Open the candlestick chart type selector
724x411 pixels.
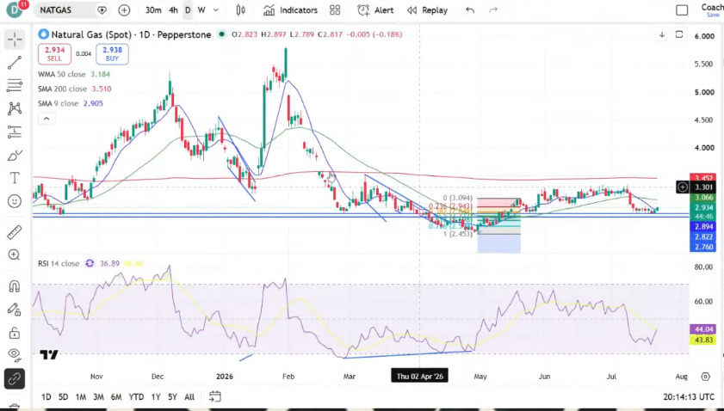point(240,10)
